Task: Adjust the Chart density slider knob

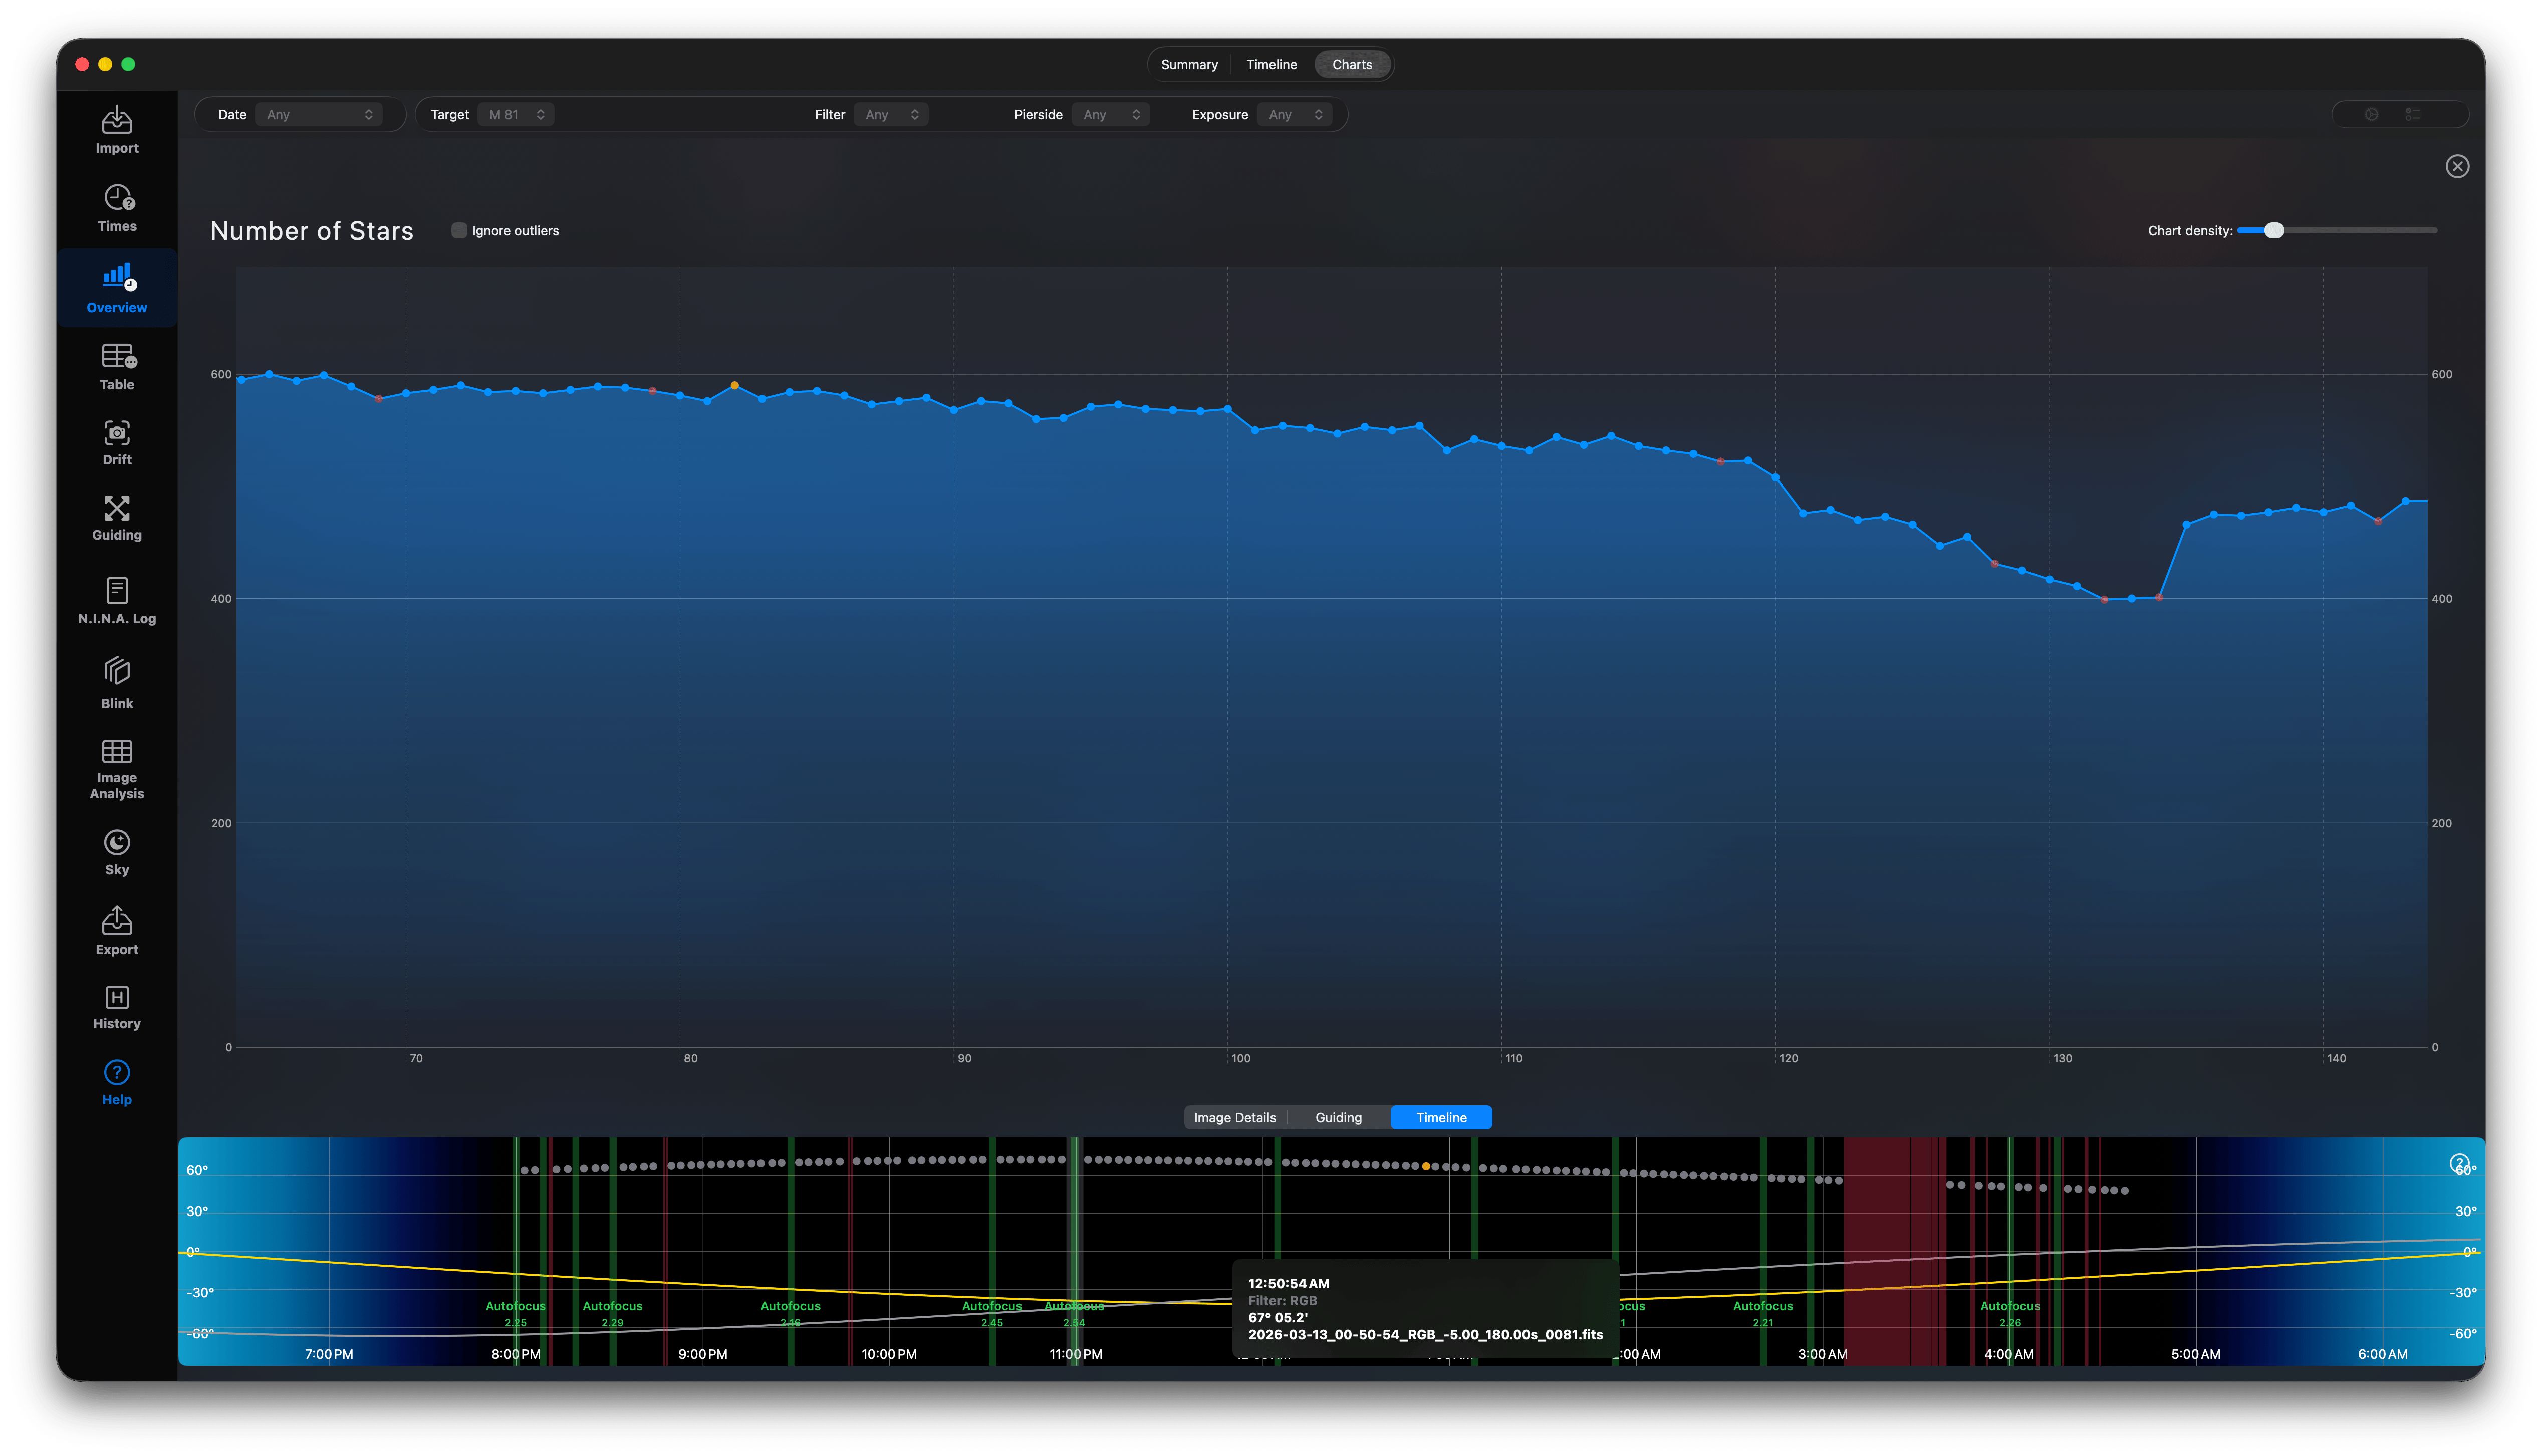Action: click(2274, 231)
